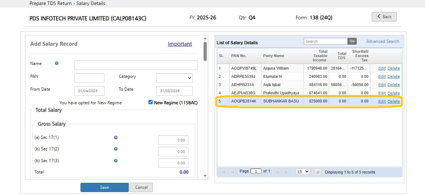425x196 pixels.
Task: Edit the SUBHANKAR BASU record
Action: pyautogui.click(x=382, y=101)
